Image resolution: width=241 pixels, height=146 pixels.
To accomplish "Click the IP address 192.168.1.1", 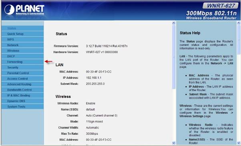I will pos(94,78).
